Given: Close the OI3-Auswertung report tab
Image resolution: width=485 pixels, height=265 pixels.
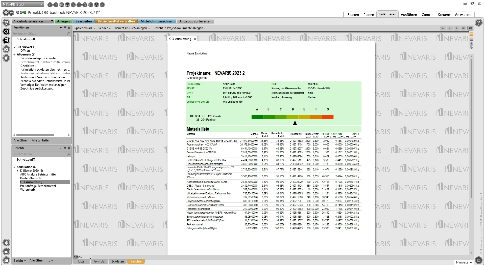Looking at the screenshot, I should (x=195, y=39).
